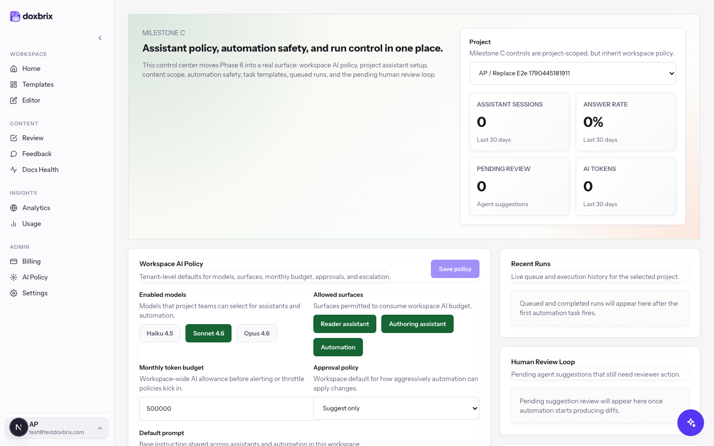Click the doxbrix logo icon
The height and width of the screenshot is (446, 714).
[15, 16]
